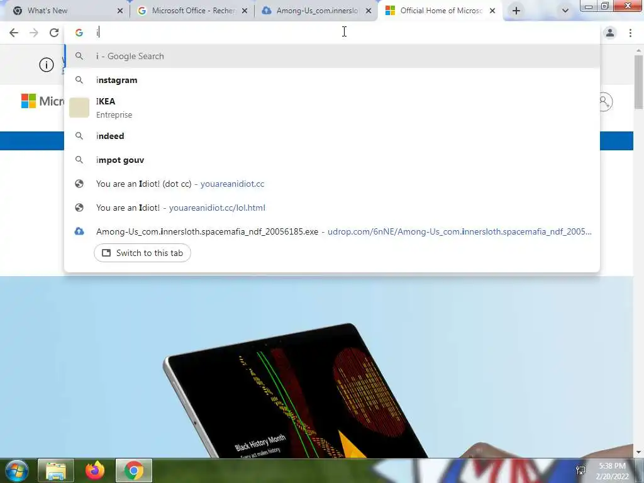The height and width of the screenshot is (483, 644).
Task: Launch Firefox from the taskbar
Action: [x=95, y=470]
